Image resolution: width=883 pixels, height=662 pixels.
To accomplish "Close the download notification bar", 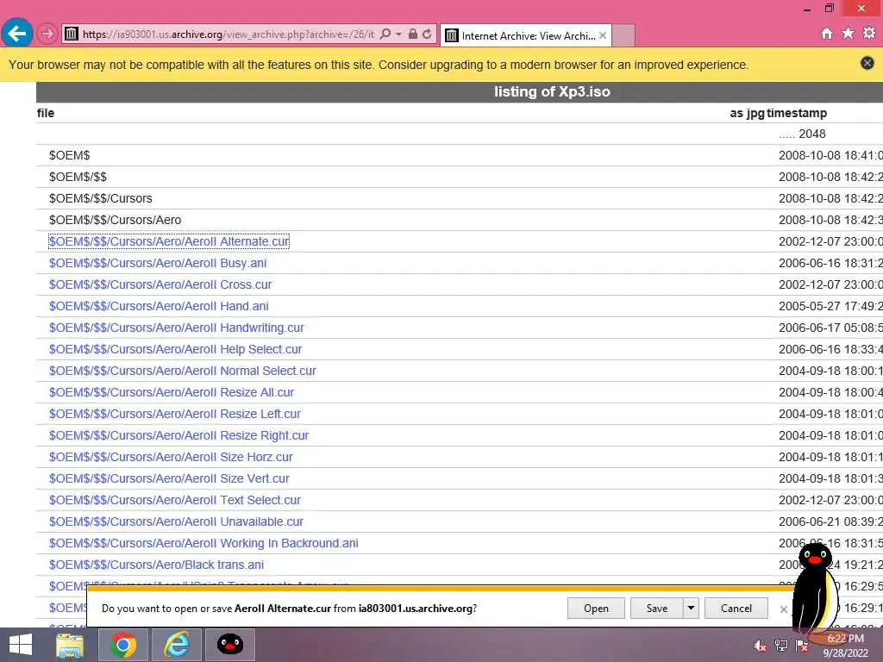I will (x=783, y=609).
